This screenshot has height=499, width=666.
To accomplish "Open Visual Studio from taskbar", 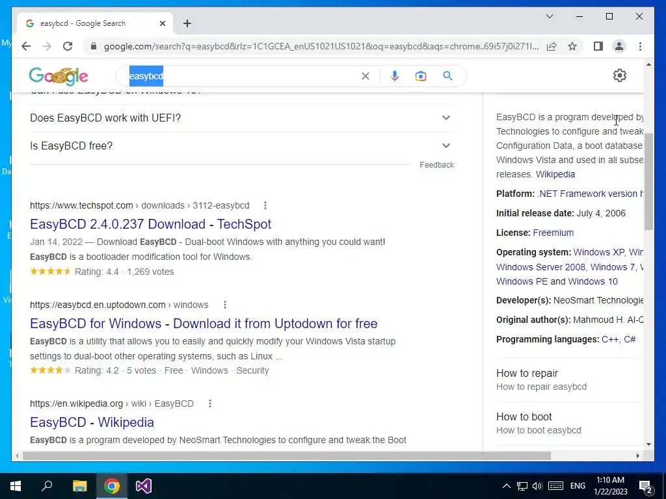I will pos(144,486).
